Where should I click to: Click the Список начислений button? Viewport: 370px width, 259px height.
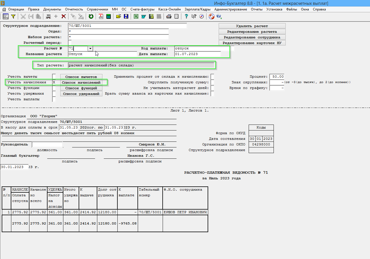point(81,82)
